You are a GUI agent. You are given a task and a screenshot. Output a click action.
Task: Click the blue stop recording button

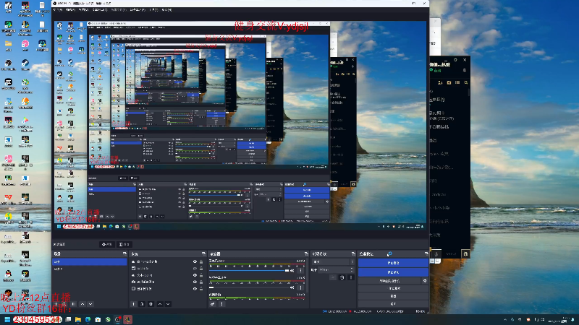(x=393, y=272)
